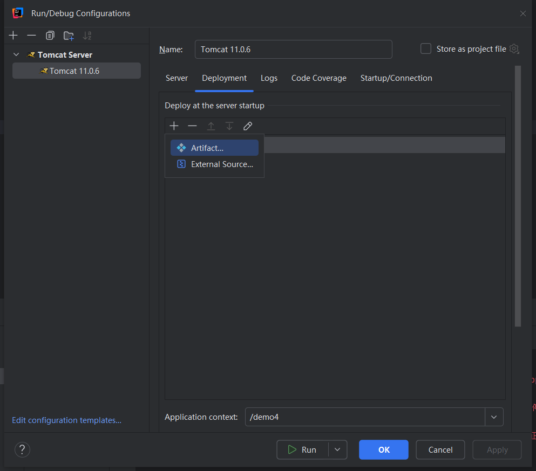
Task: Open Edit configuration templates link
Action: 66,420
